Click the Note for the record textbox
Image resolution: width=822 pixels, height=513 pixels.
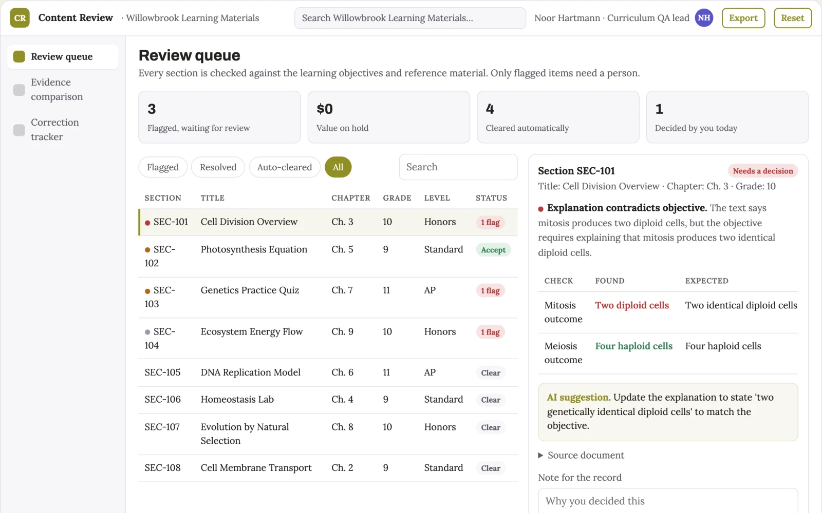point(668,501)
